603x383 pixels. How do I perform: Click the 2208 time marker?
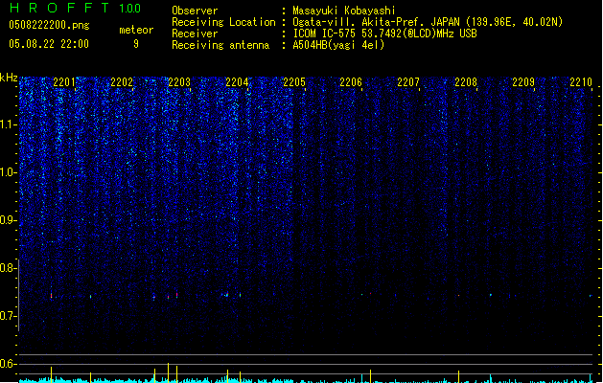click(466, 82)
